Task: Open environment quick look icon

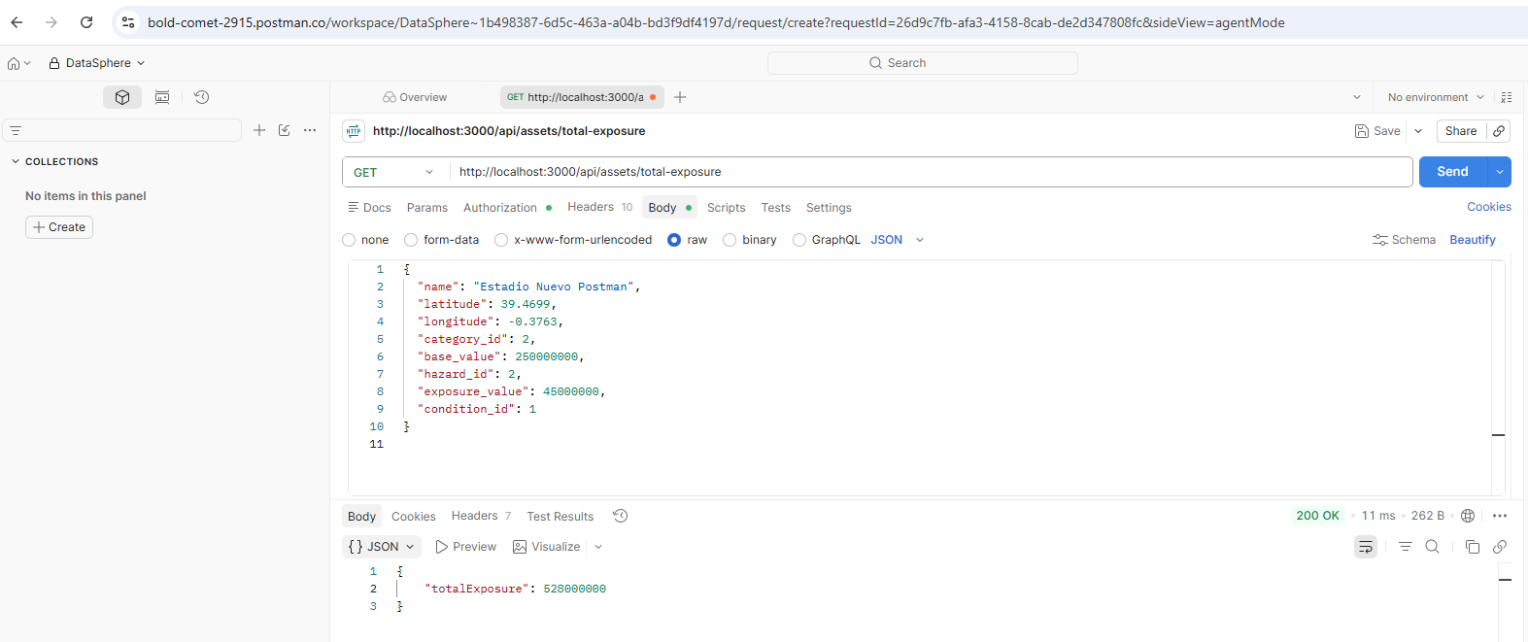Action: pyautogui.click(x=1507, y=97)
